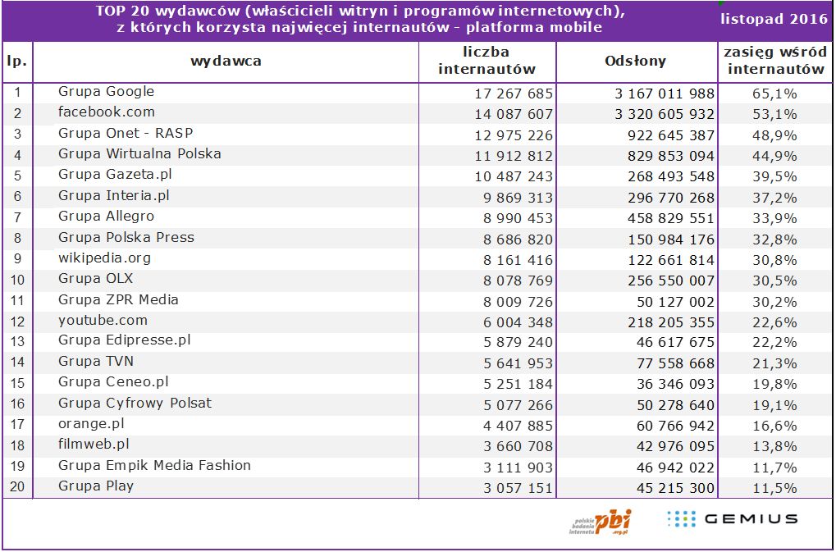The width and height of the screenshot is (836, 552).
Task: Click the value 14 087 607
Action: point(514,115)
